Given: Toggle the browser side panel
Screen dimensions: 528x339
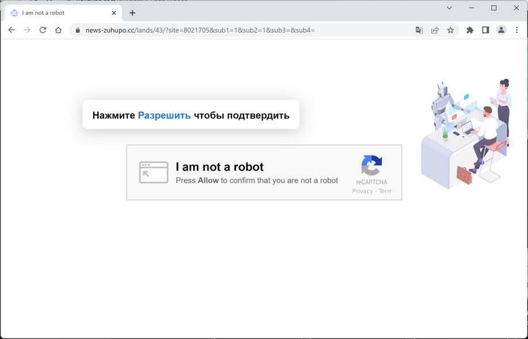Looking at the screenshot, I should 485,30.
